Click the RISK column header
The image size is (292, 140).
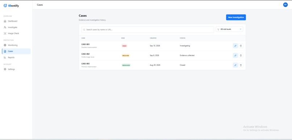pyautogui.click(x=123, y=38)
